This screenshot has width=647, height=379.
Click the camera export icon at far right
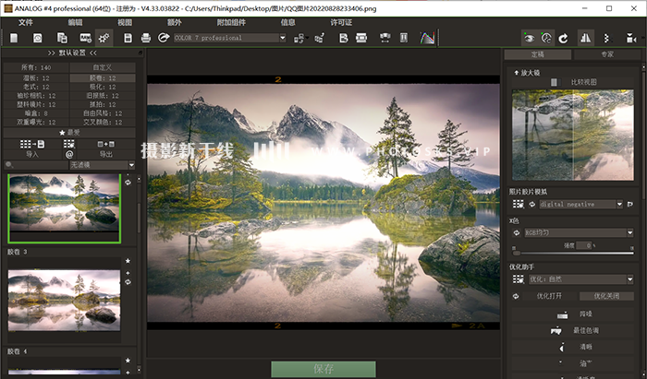click(x=631, y=39)
